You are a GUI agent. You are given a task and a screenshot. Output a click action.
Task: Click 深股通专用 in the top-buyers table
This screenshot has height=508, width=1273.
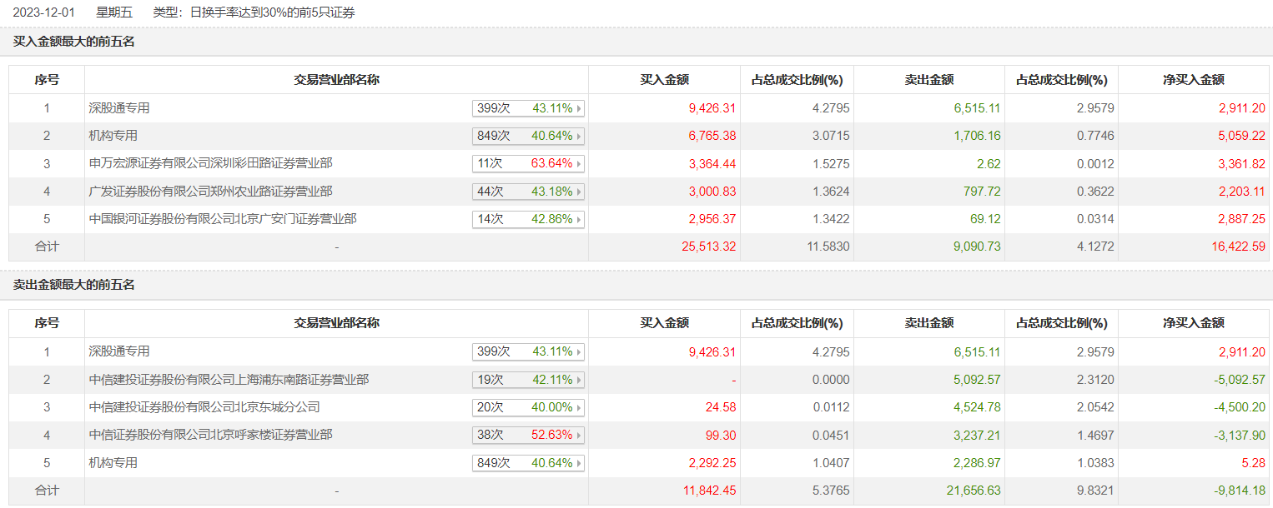pos(119,108)
